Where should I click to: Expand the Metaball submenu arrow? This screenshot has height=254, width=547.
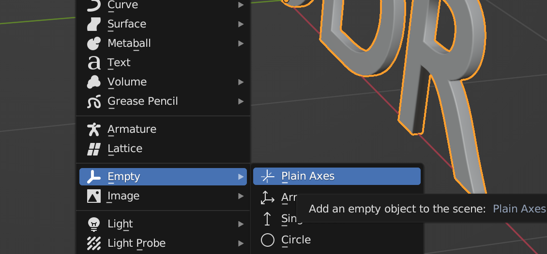(x=241, y=43)
